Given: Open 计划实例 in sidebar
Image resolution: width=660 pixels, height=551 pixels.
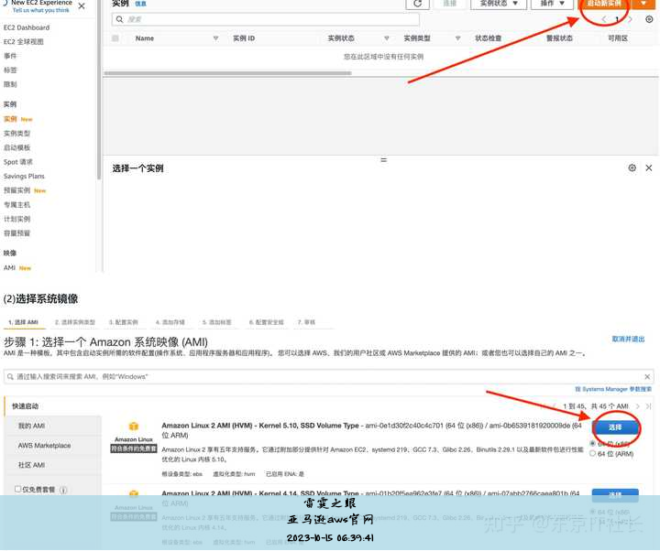Looking at the screenshot, I should pyautogui.click(x=16, y=220).
